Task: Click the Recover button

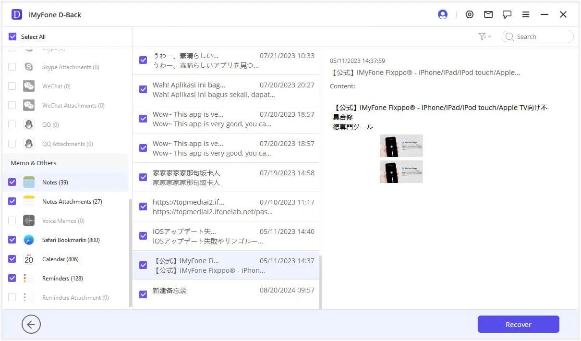Action: pos(518,325)
